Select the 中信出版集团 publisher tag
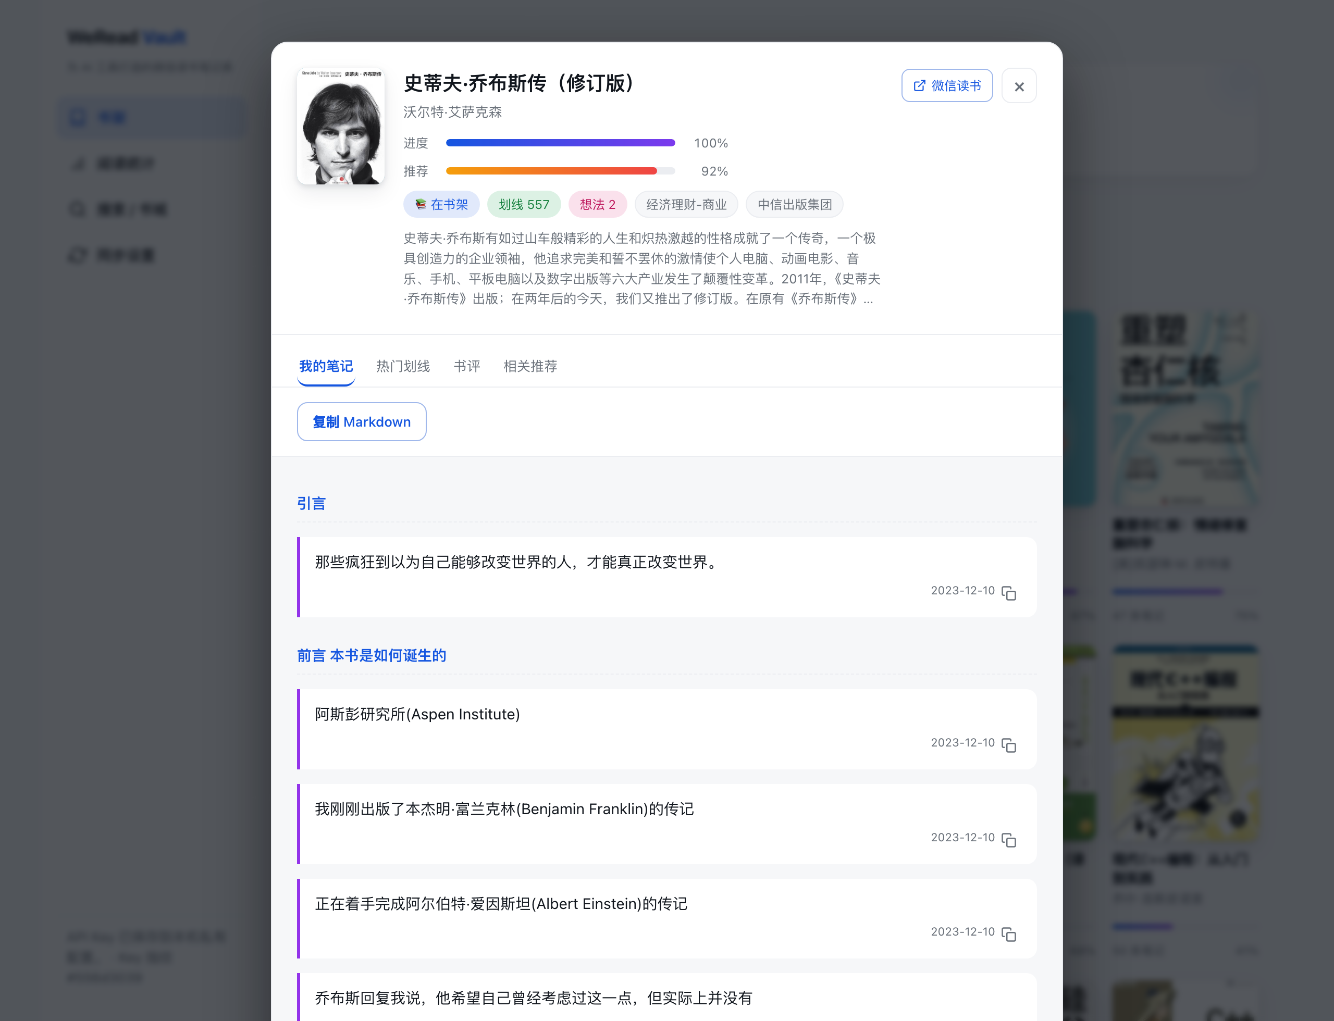This screenshot has width=1334, height=1021. [794, 204]
